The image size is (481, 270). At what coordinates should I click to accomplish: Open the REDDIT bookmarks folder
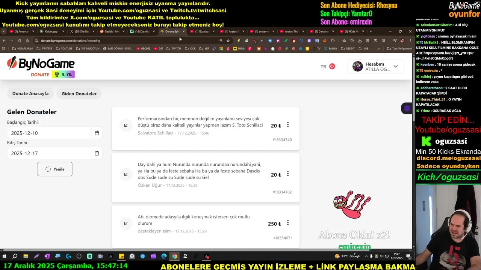pyautogui.click(x=348, y=48)
